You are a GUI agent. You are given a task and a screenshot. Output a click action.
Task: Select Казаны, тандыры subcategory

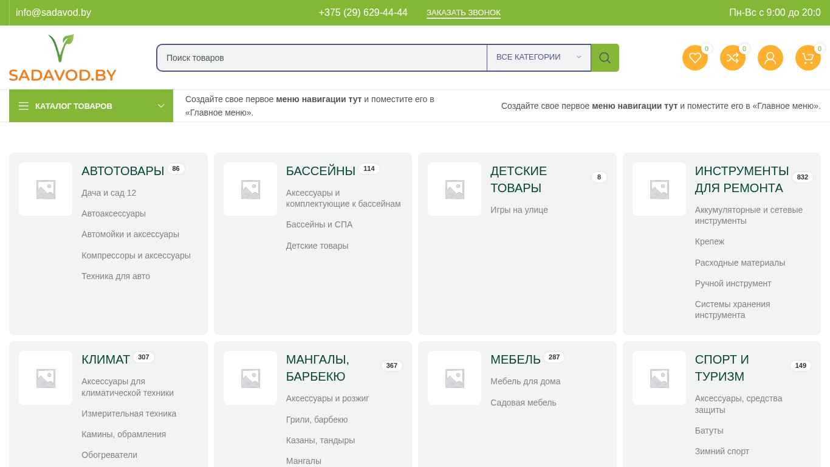320,440
